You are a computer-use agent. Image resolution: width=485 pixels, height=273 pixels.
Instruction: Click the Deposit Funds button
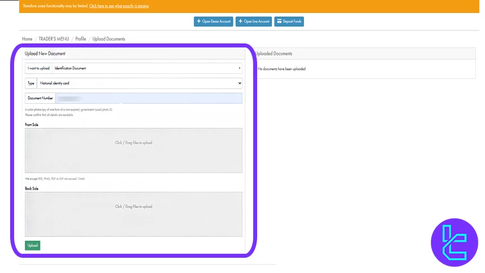[x=289, y=21]
